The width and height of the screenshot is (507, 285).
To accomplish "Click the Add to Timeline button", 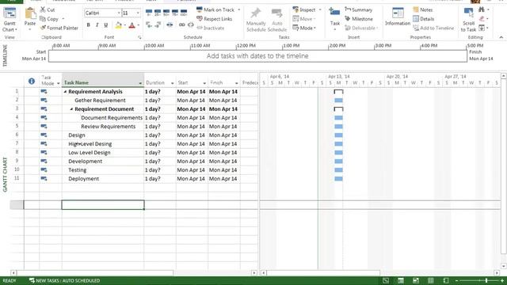I will click(x=433, y=28).
